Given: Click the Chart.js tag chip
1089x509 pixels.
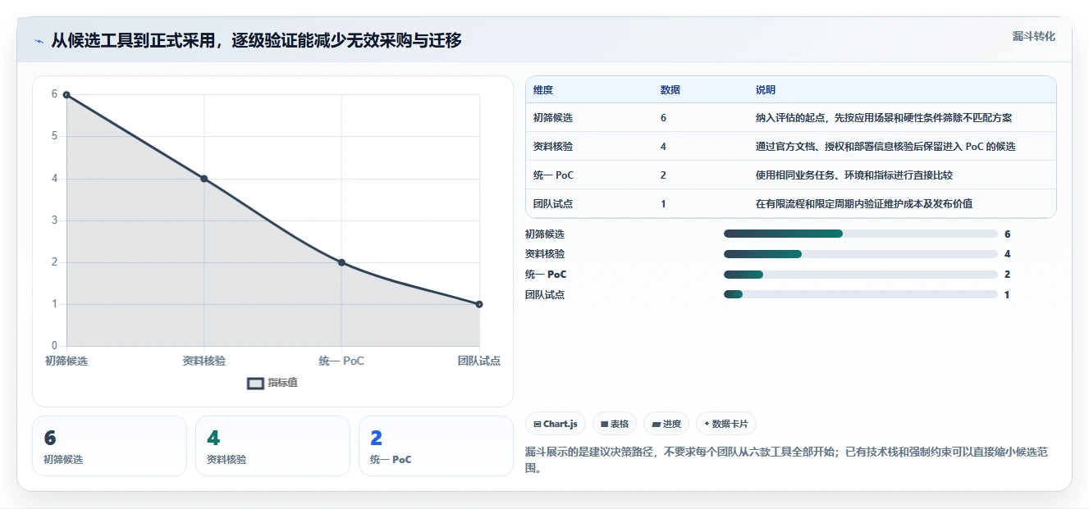Looking at the screenshot, I should click(x=556, y=424).
